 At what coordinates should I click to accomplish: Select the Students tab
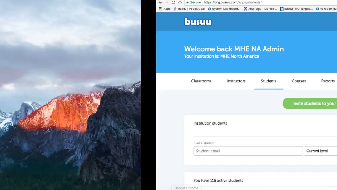coord(269,81)
